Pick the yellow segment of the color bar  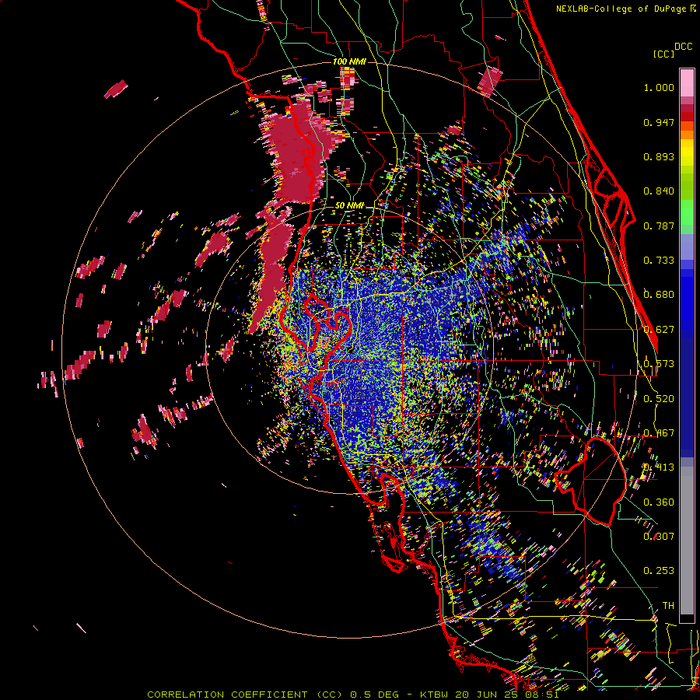coord(687,152)
